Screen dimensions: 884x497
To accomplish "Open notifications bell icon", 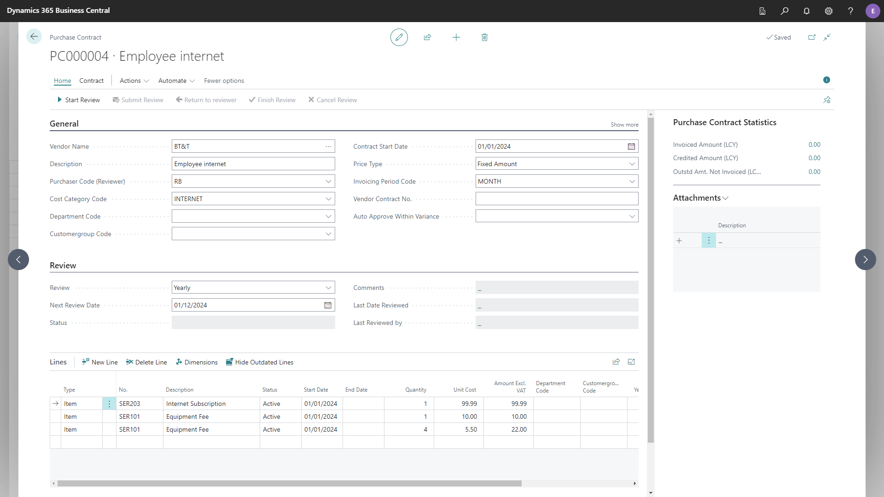I will (x=807, y=11).
